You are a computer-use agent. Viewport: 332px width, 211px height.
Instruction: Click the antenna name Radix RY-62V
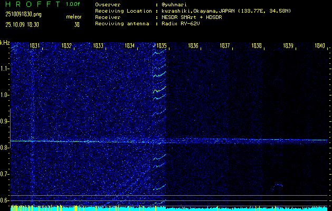click(x=181, y=24)
